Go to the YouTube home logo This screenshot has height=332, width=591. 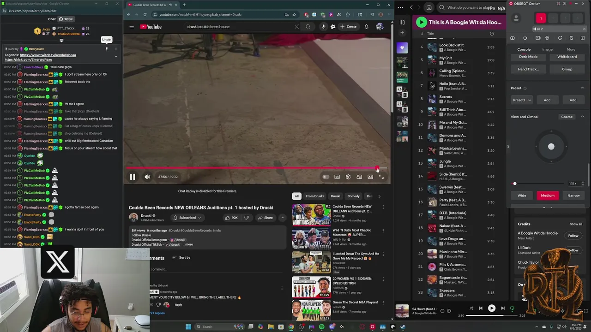(x=151, y=27)
